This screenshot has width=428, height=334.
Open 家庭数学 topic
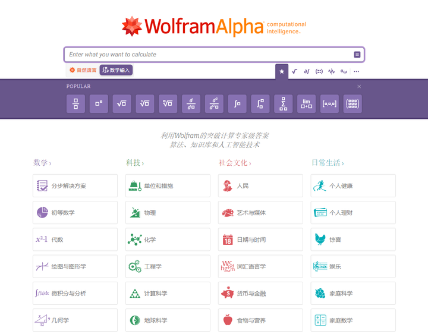[353, 320]
